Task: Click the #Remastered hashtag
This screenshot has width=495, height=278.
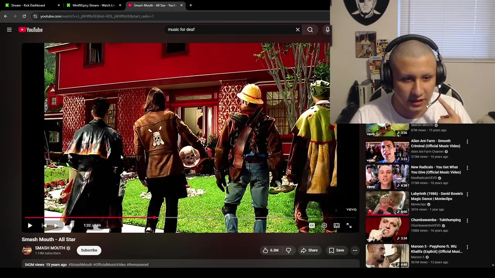Action: (x=138, y=264)
